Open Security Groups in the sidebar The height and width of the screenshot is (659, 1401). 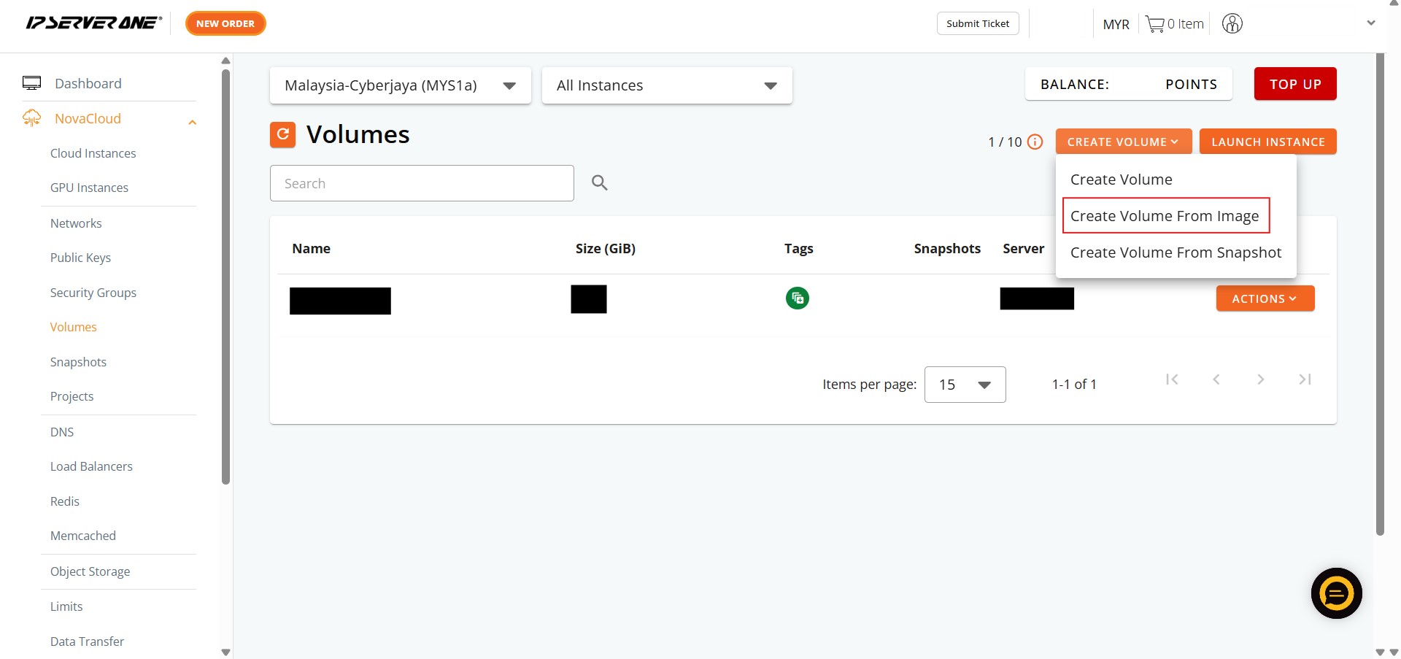click(93, 293)
